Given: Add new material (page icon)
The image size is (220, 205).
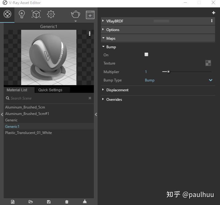Looking at the screenshot, I should point(13,202).
